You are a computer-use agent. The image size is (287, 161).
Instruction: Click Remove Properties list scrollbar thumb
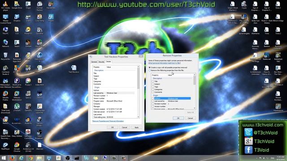pyautogui.click(x=195, y=80)
